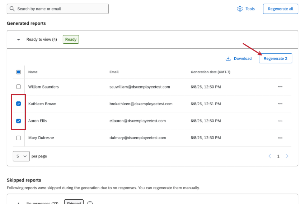
Task: Go to previous page arrow
Action: coord(269,156)
